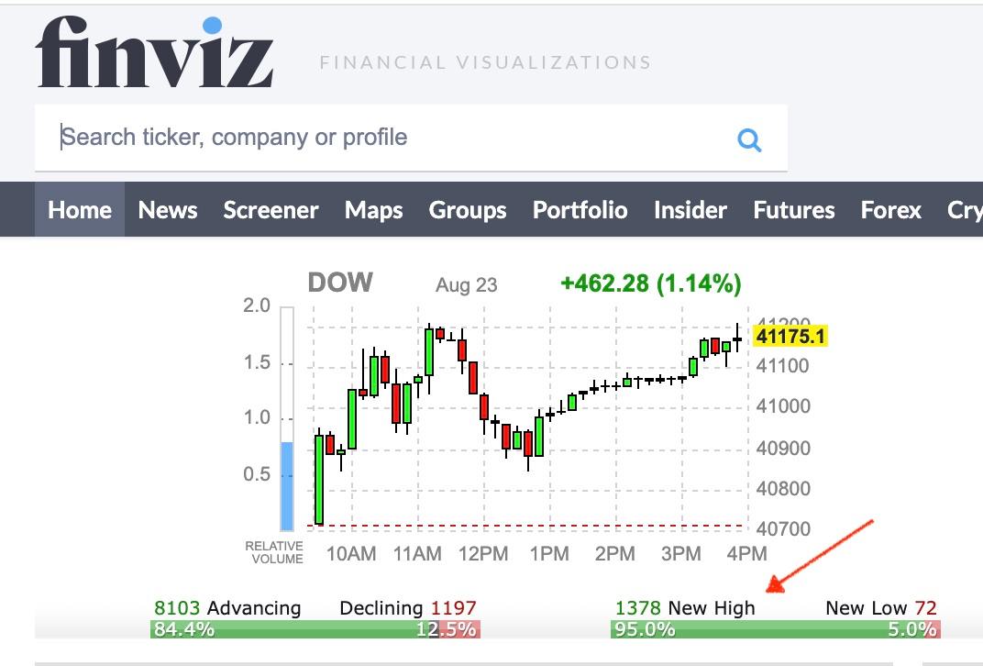Click the 1378 New High link
983x666 pixels.
coord(685,607)
